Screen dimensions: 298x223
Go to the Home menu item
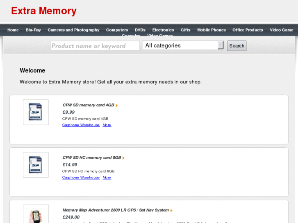click(x=13, y=30)
